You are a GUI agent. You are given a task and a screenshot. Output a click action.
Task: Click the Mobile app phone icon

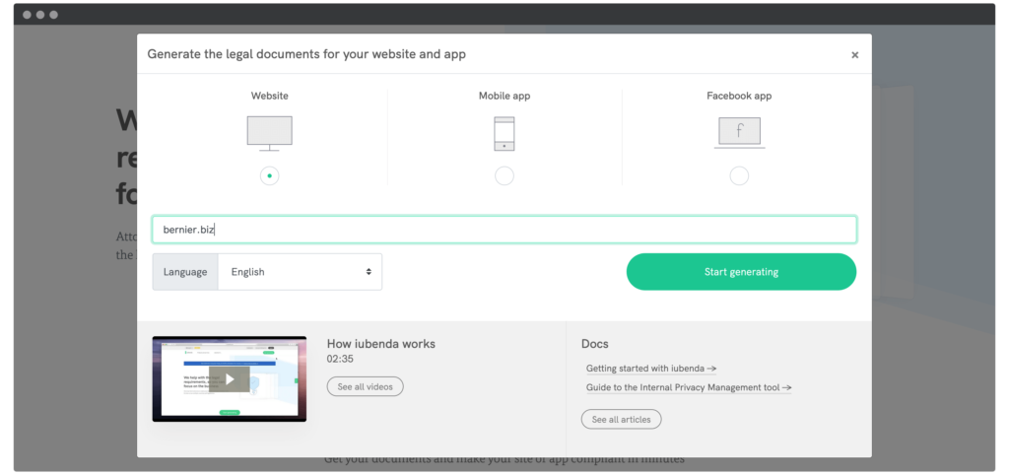[x=504, y=134]
